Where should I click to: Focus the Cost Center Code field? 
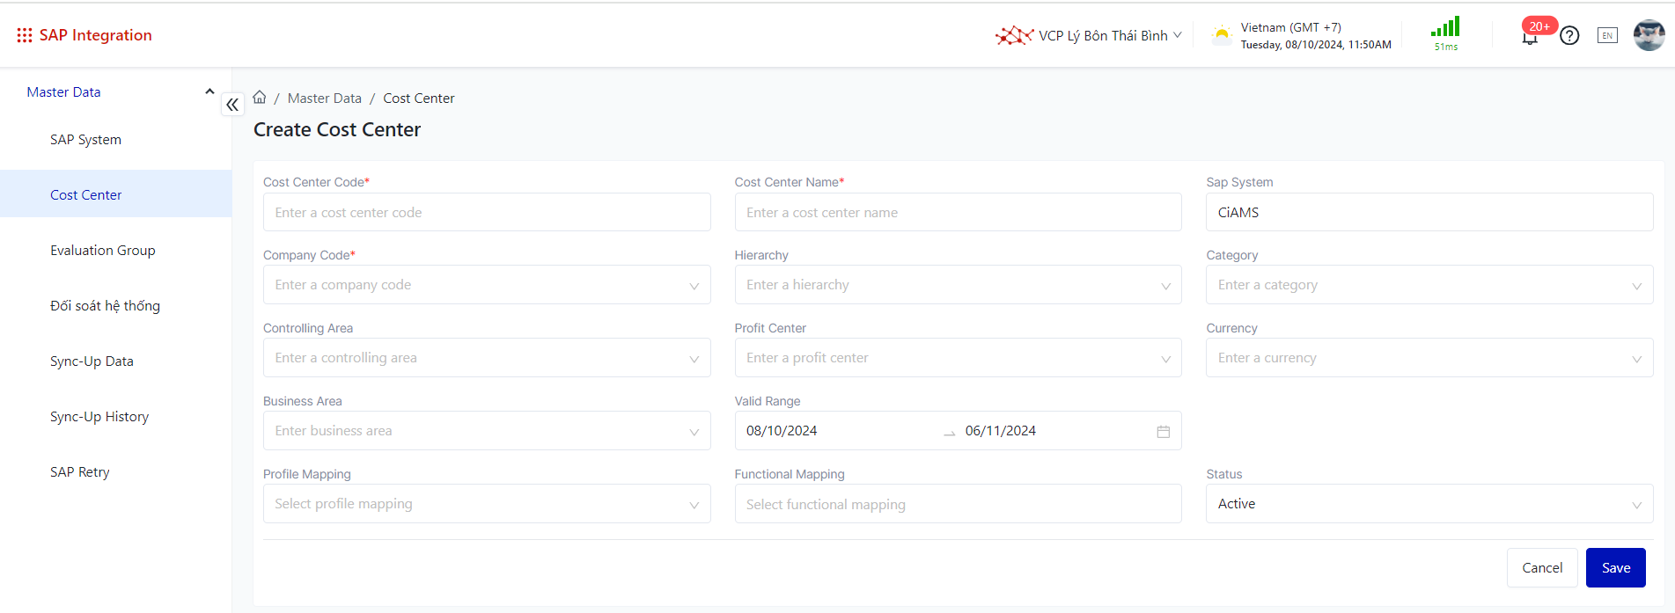(486, 213)
